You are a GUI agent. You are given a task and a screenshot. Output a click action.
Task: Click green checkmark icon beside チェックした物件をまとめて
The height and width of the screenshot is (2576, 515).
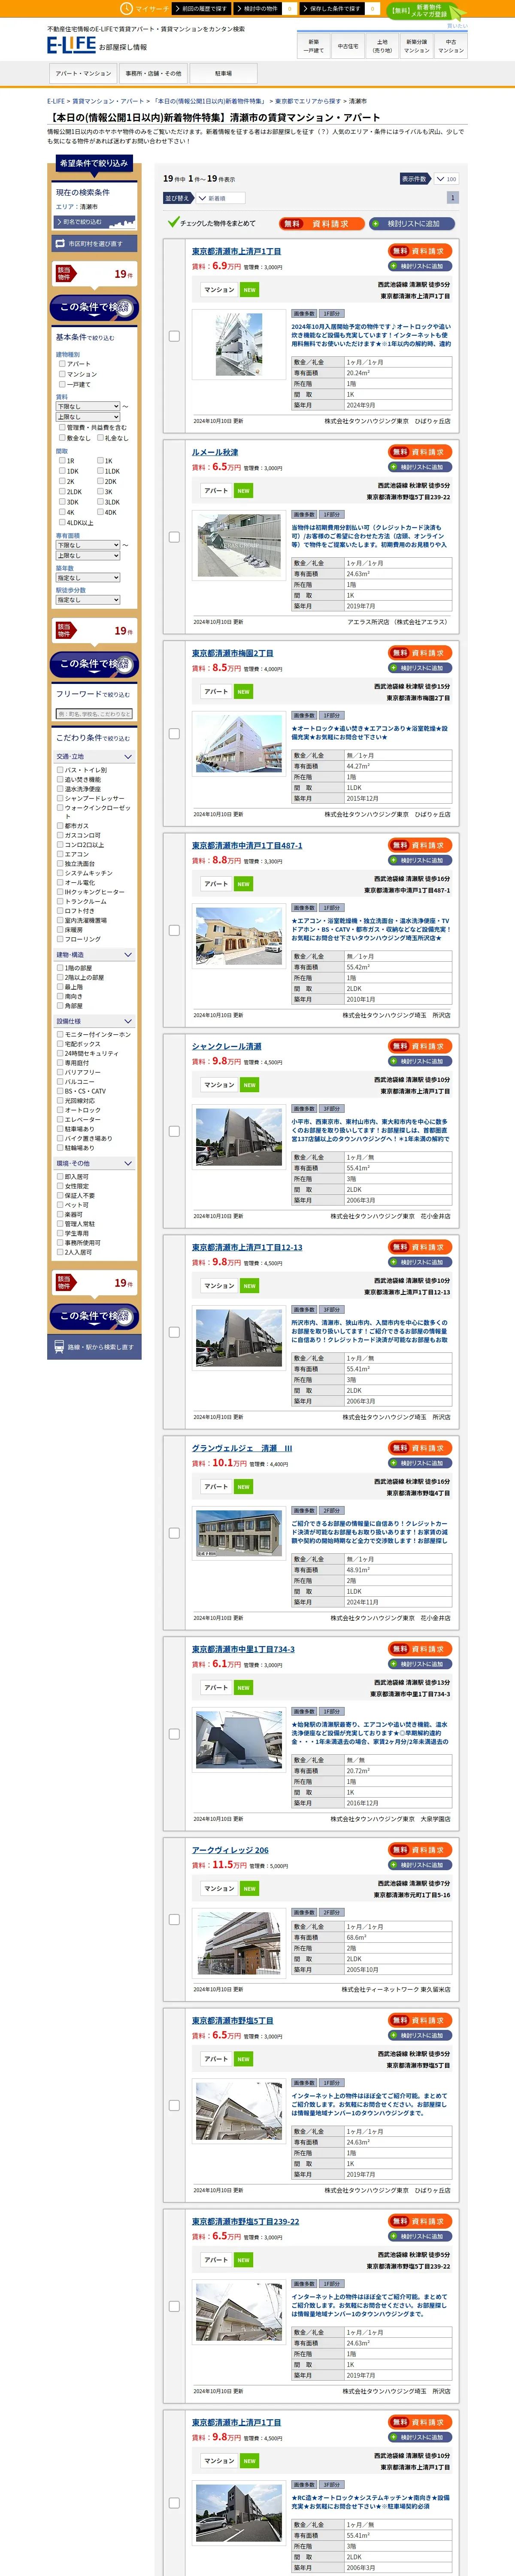point(173,223)
